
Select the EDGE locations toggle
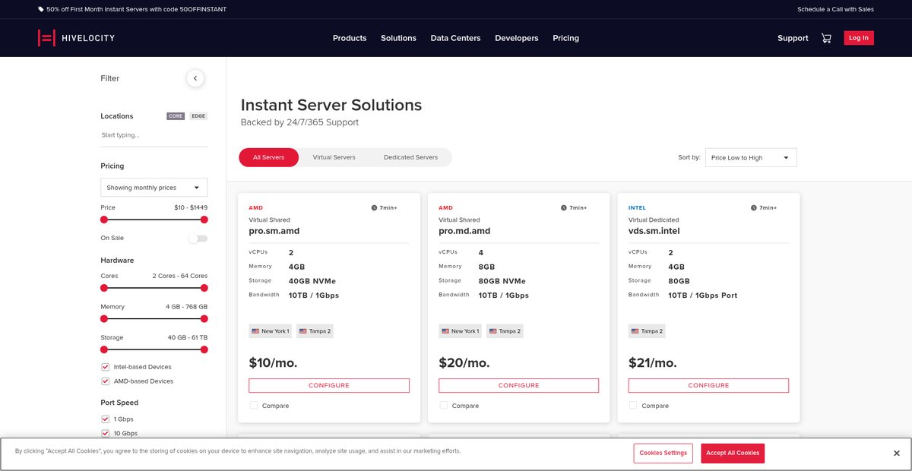[198, 116]
